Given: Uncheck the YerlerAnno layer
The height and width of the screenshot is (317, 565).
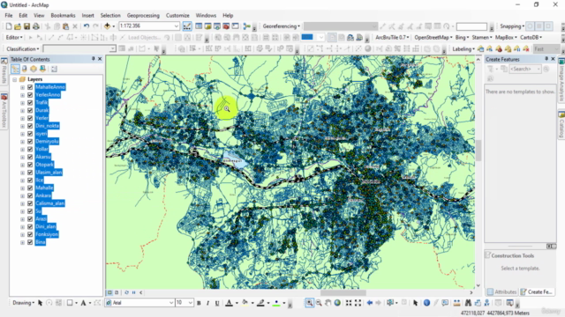Looking at the screenshot, I should pyautogui.click(x=30, y=95).
